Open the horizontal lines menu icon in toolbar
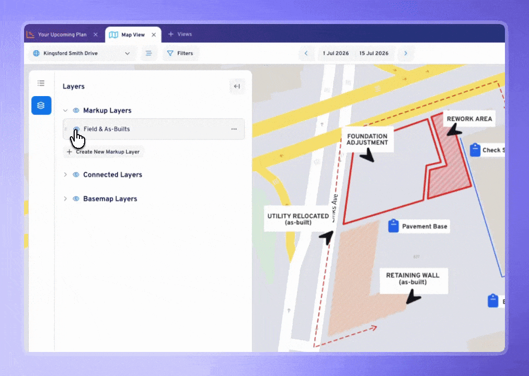This screenshot has width=529, height=376. point(148,53)
